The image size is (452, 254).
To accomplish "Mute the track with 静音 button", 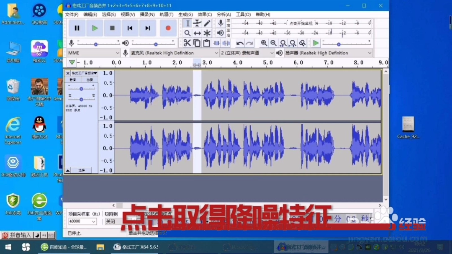I will 73,80.
